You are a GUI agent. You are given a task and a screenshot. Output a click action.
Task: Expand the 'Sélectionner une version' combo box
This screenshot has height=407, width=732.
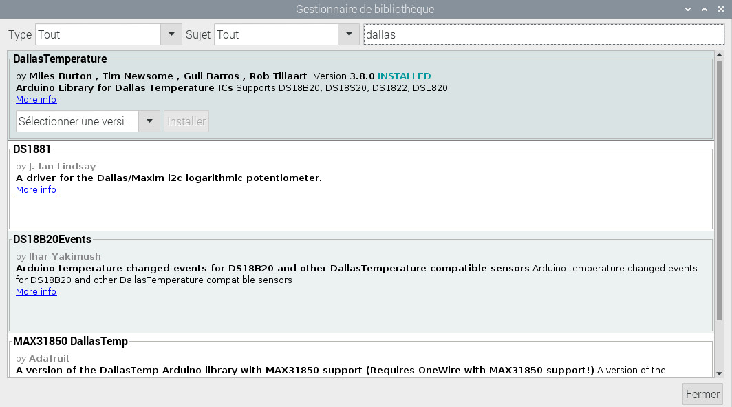tap(149, 121)
